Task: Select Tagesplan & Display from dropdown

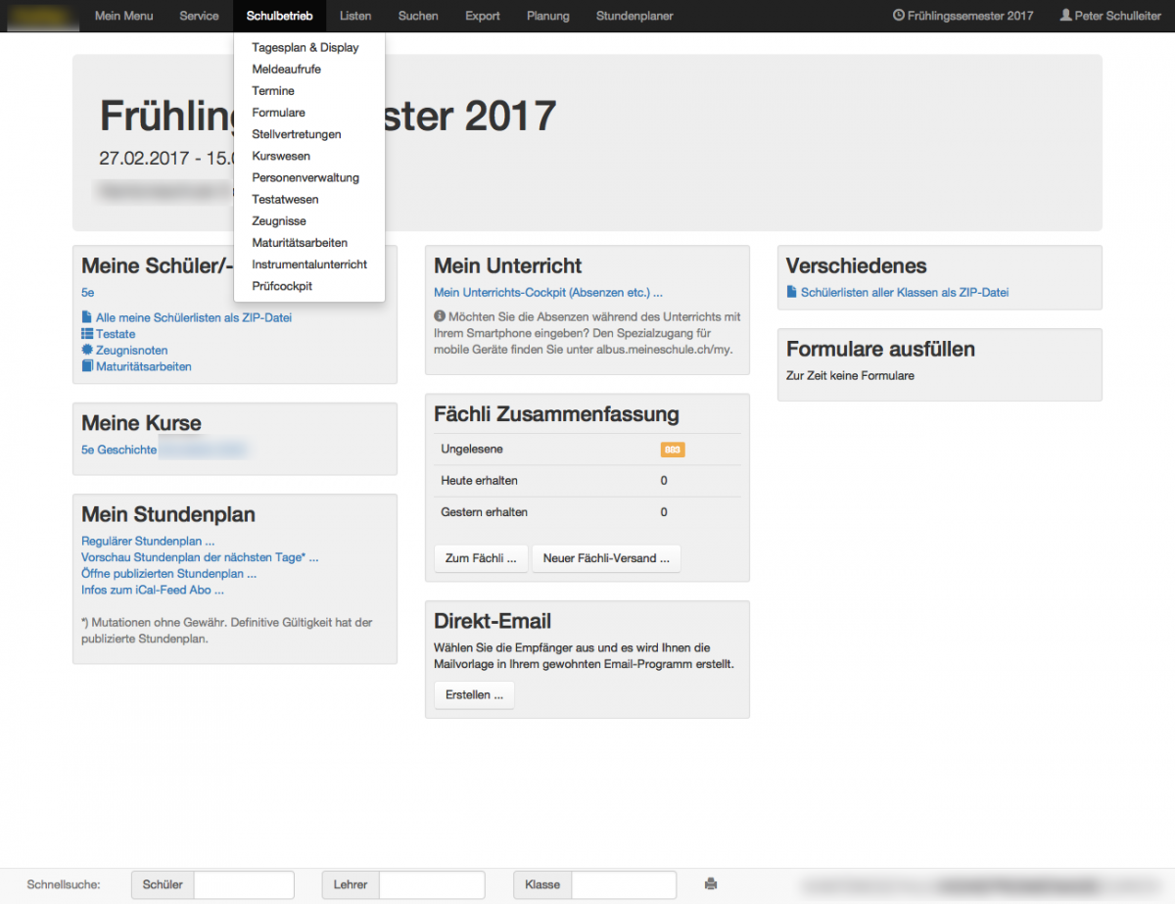Action: tap(305, 47)
